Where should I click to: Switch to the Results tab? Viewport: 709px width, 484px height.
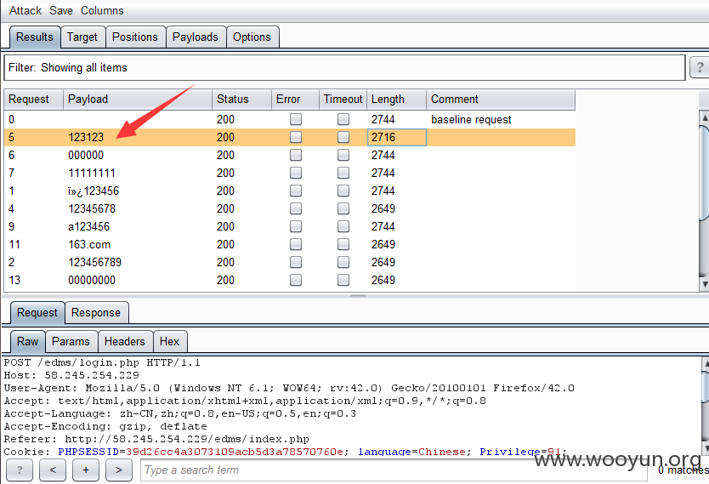point(35,37)
